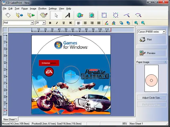Select the Text tool letter A
This screenshot has width=170, height=127.
(68, 15)
